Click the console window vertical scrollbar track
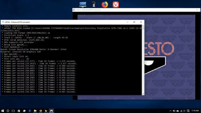This screenshot has height=113, width=201. (x=143, y=60)
